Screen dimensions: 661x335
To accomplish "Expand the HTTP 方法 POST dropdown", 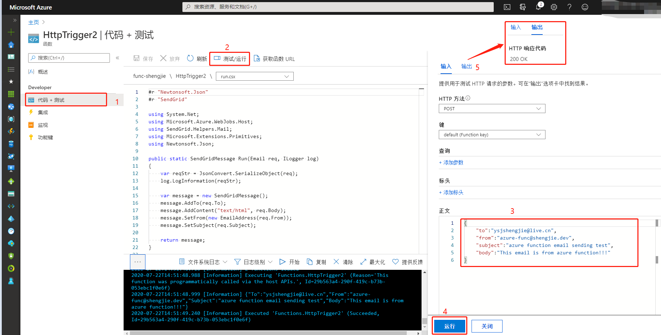I will click(492, 108).
